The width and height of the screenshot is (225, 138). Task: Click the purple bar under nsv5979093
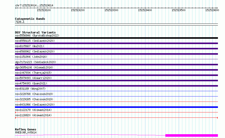(116, 81)
